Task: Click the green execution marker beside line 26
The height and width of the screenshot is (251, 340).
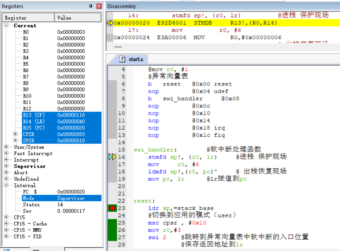Action: coord(112,230)
